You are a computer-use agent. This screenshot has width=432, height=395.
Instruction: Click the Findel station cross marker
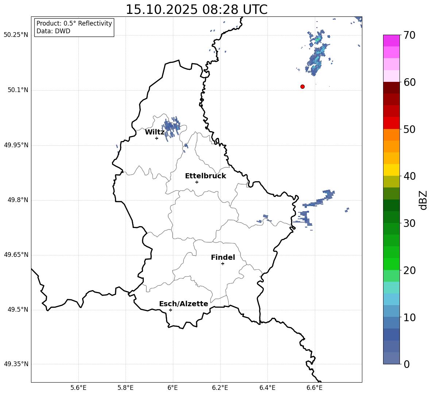223,264
